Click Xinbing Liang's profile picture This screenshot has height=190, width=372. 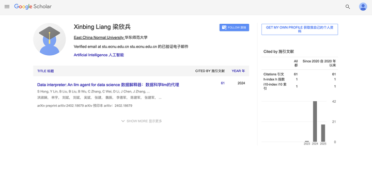point(50,39)
